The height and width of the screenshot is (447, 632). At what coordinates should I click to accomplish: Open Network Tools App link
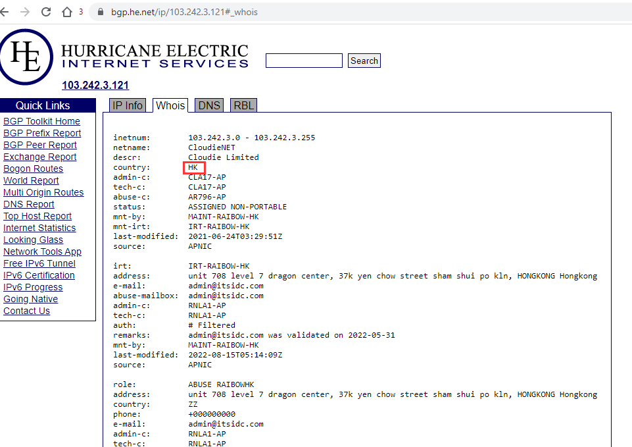[42, 251]
